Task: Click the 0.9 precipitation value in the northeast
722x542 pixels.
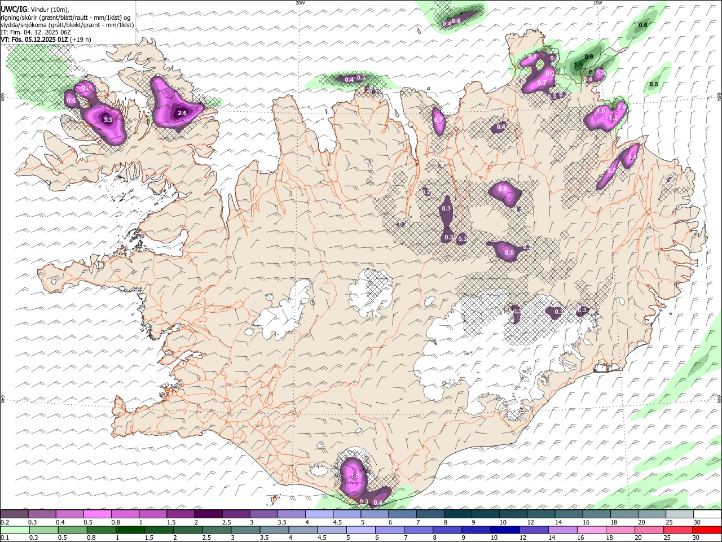Action: click(589, 56)
